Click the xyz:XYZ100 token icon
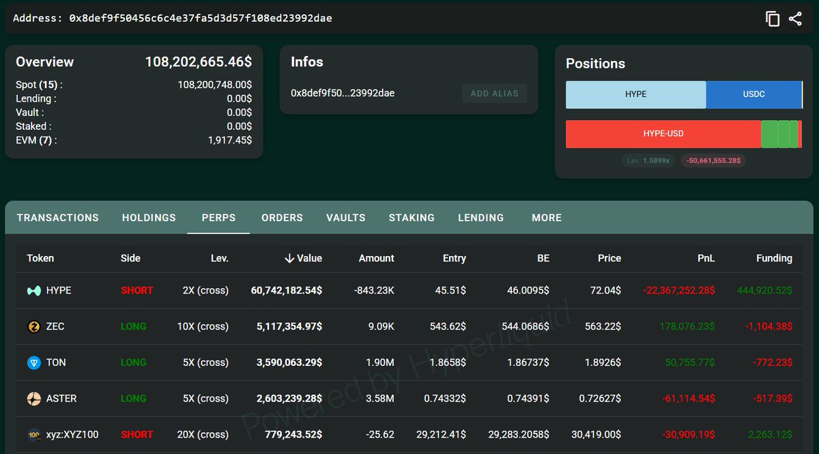The height and width of the screenshot is (454, 819). coord(34,435)
